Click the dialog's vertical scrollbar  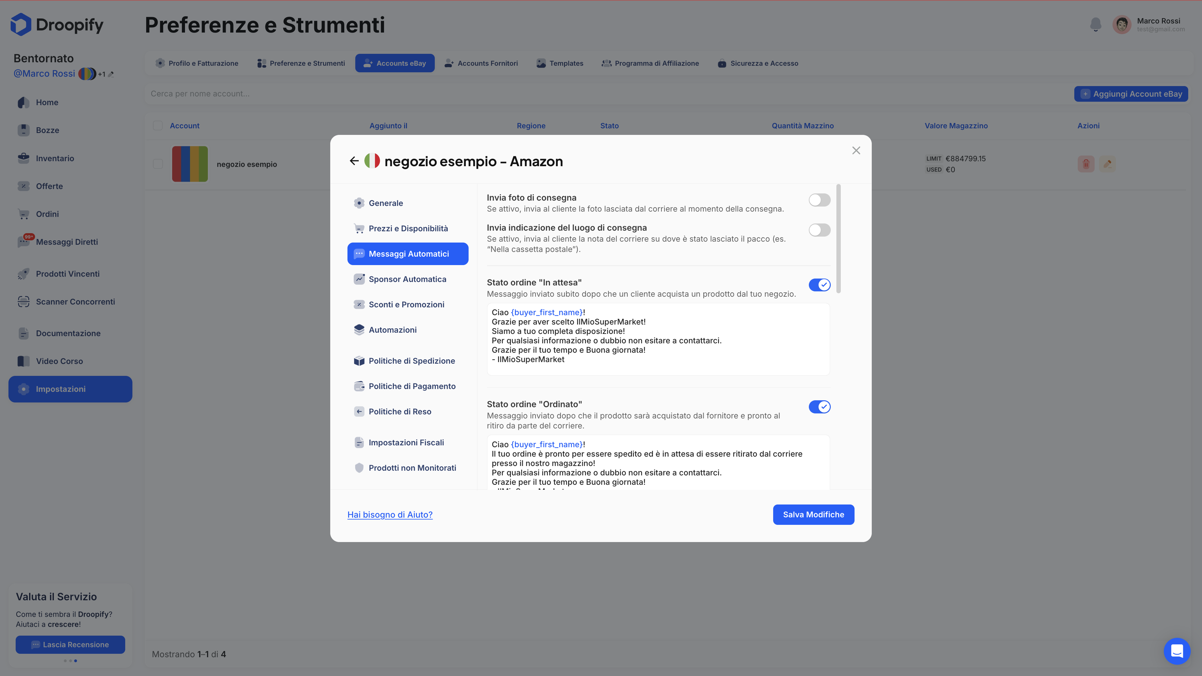pyautogui.click(x=839, y=238)
